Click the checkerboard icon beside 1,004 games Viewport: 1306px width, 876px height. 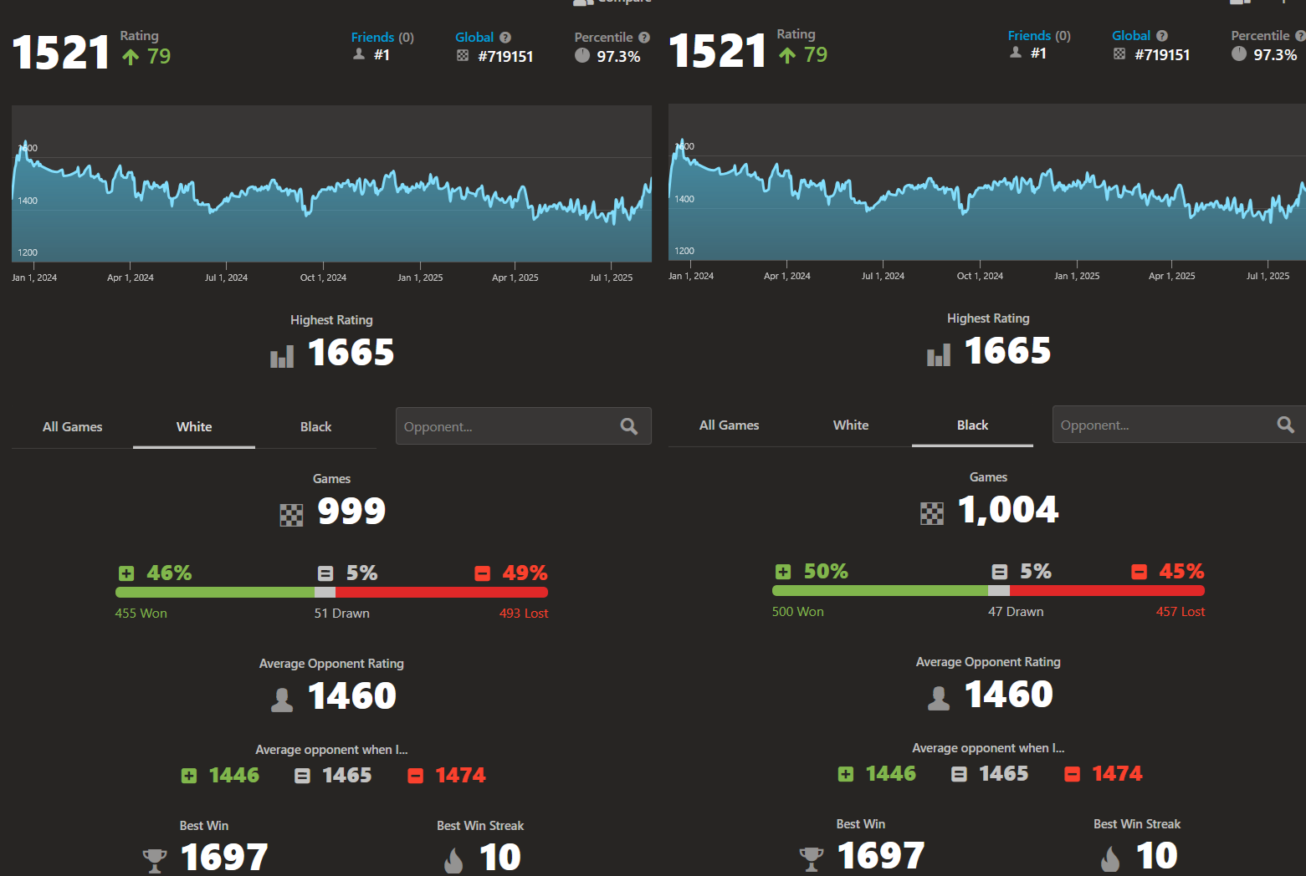click(x=932, y=513)
